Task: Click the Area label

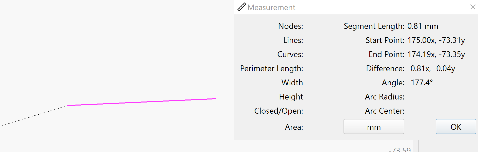Action: pos(294,127)
